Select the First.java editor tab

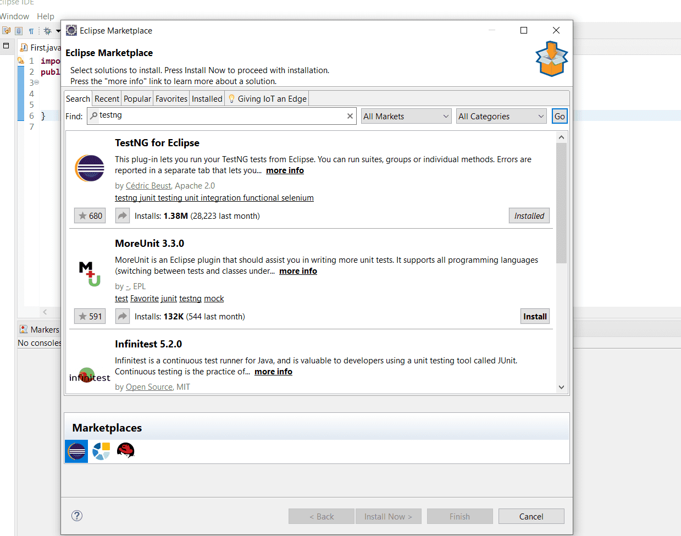coord(40,48)
